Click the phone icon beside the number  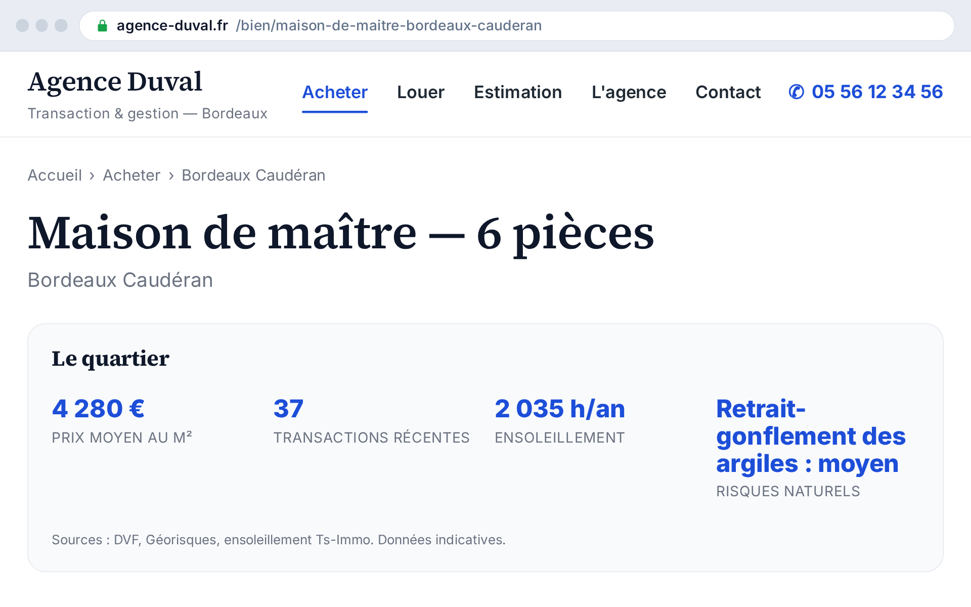coord(797,92)
